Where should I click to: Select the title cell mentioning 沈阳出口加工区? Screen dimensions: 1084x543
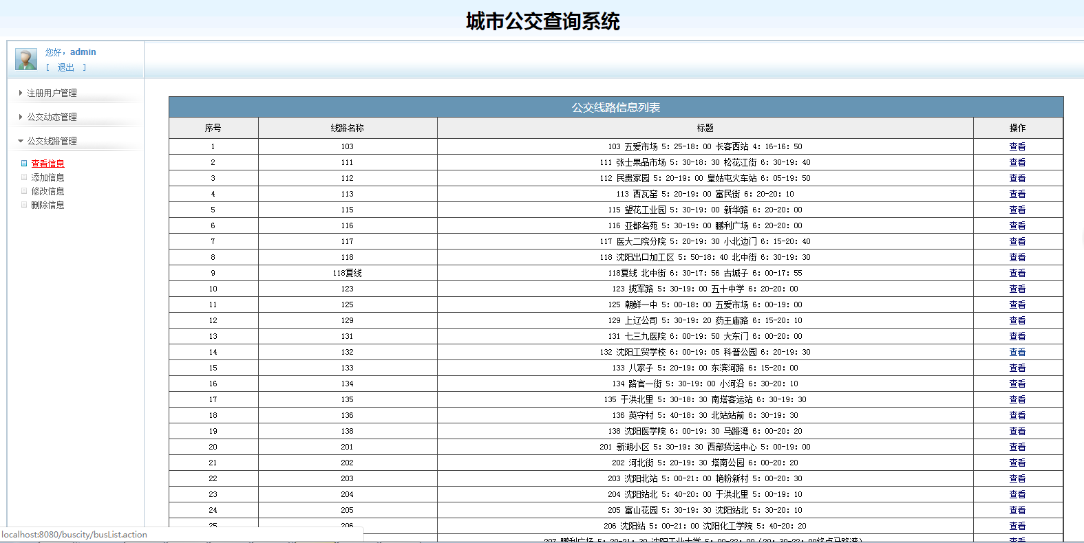point(705,257)
